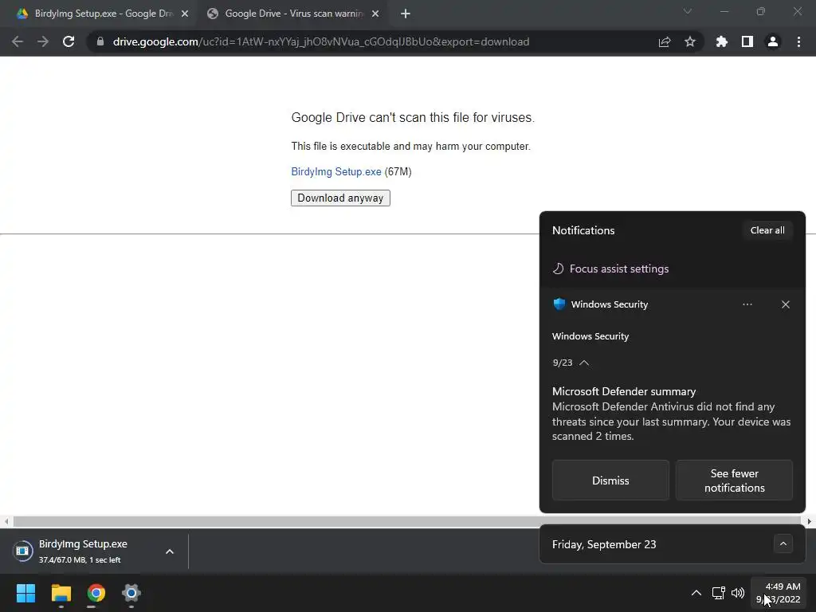Open Focus assist settings
This screenshot has height=612, width=816.
tap(610, 269)
